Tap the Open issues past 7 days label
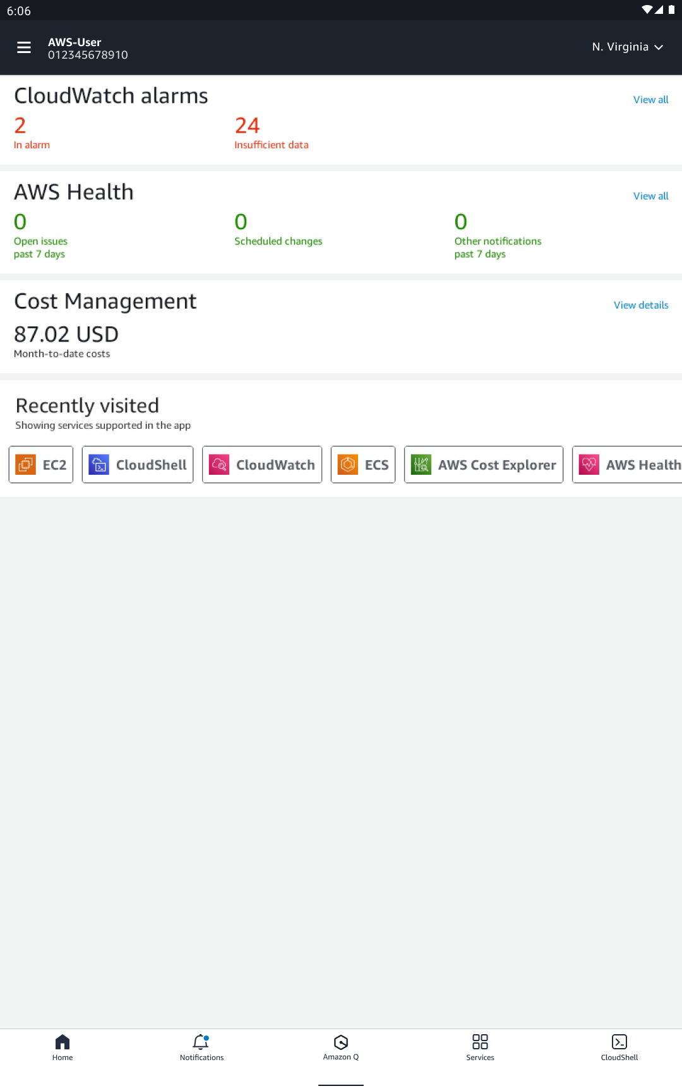 pos(40,247)
